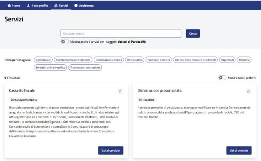
Task: Click Dichiarazioni tag in precompilata card
Action: pos(147,100)
